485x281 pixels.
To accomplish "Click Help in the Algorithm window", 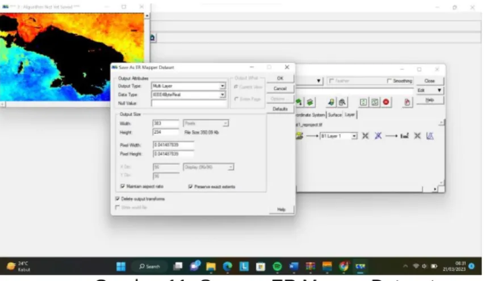I will pyautogui.click(x=430, y=100).
